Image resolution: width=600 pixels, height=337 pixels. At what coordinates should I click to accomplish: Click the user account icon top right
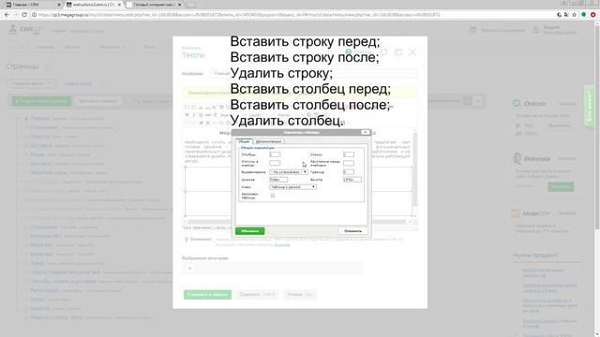(x=536, y=30)
